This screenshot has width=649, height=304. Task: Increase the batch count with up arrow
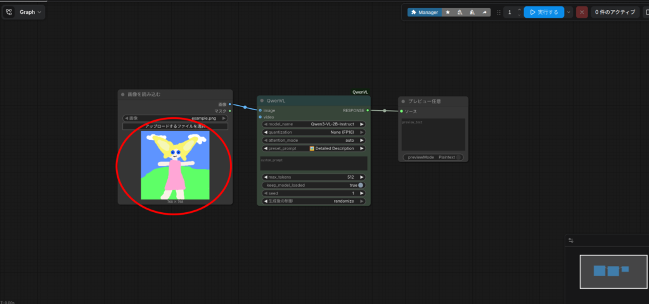(x=518, y=9)
